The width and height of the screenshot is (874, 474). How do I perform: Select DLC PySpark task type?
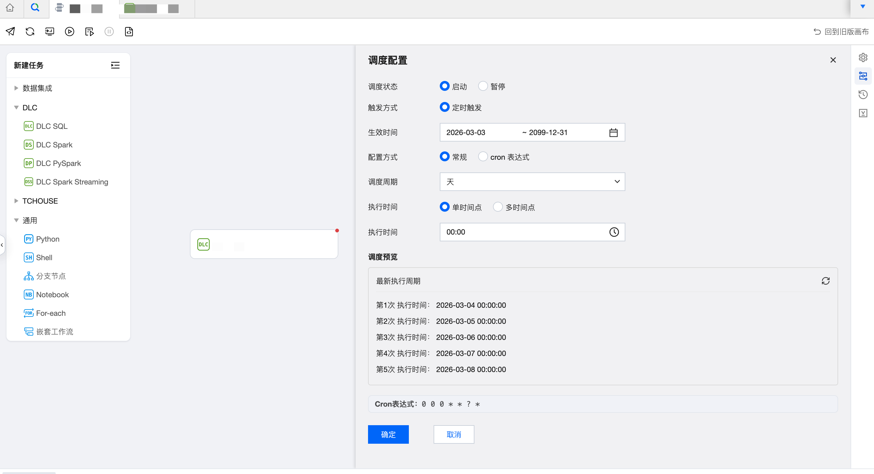click(x=58, y=163)
